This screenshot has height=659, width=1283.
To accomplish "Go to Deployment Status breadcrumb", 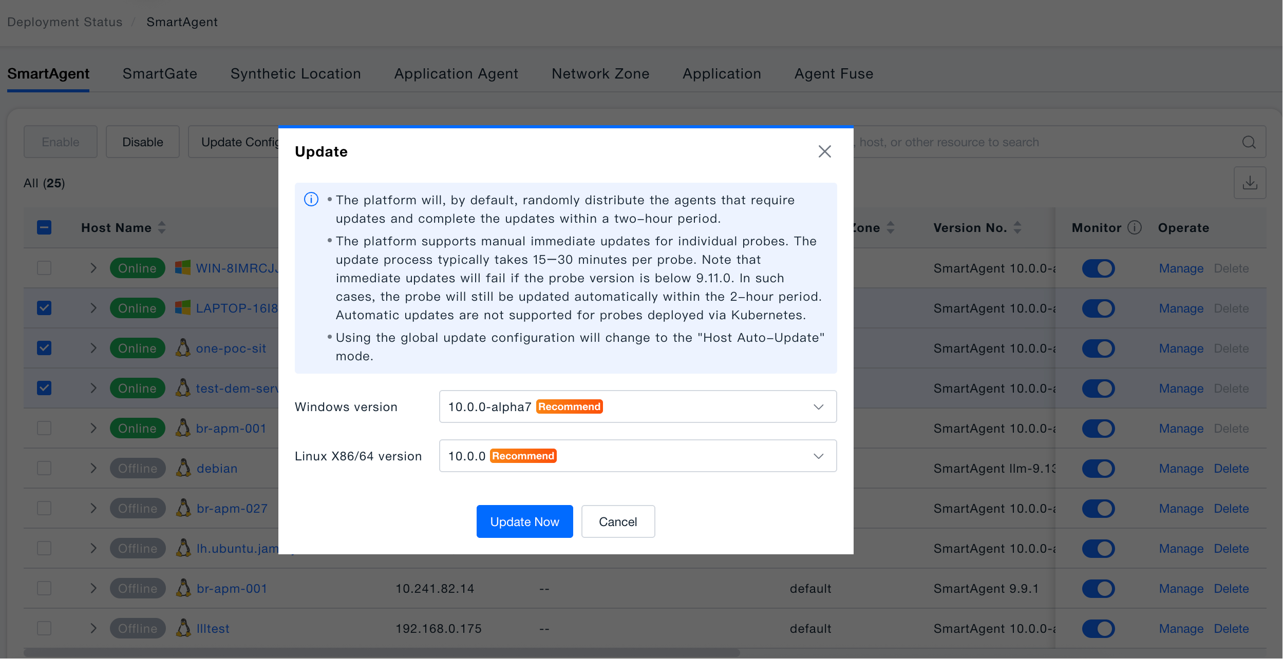I will (x=65, y=22).
